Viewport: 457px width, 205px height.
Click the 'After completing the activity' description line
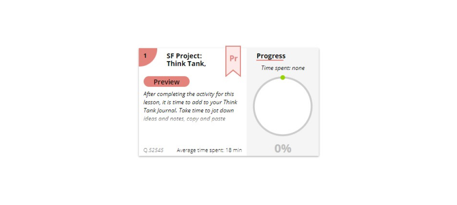point(189,94)
